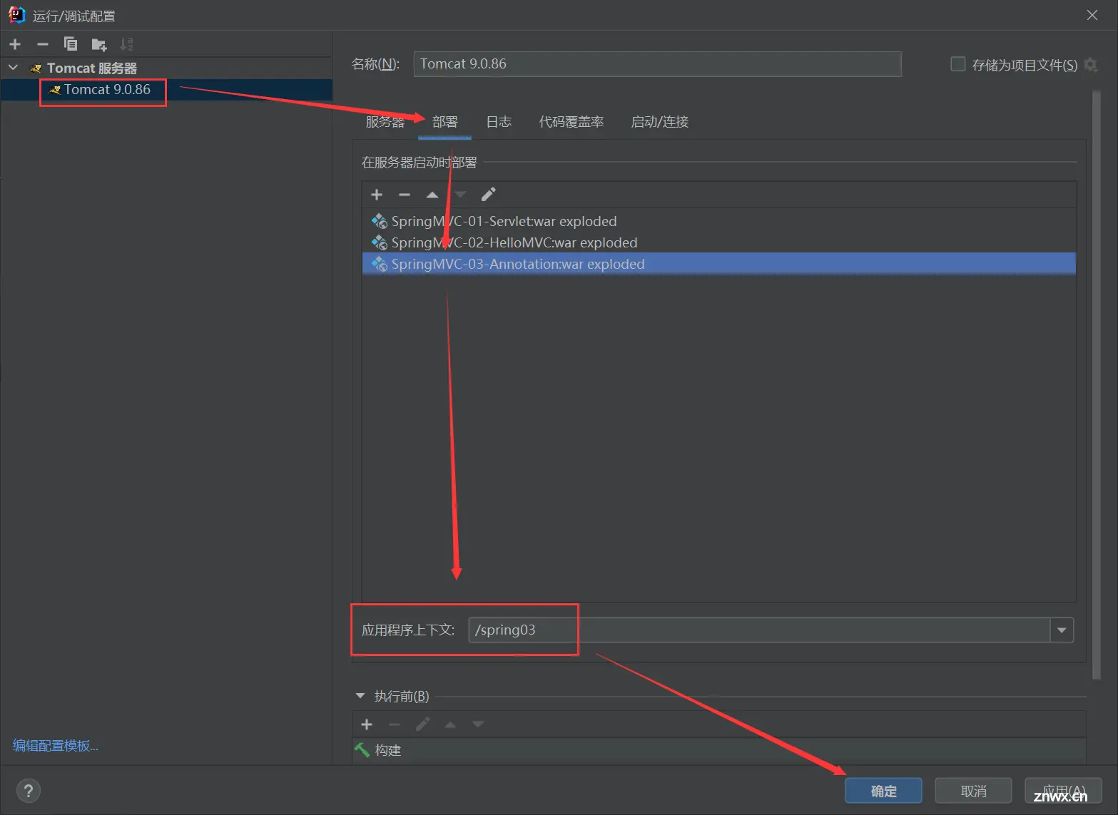This screenshot has height=815, width=1118.
Task: Switch to the 服务器 tab
Action: [x=385, y=122]
